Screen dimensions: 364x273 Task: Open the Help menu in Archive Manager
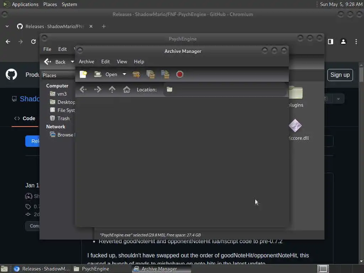139,62
